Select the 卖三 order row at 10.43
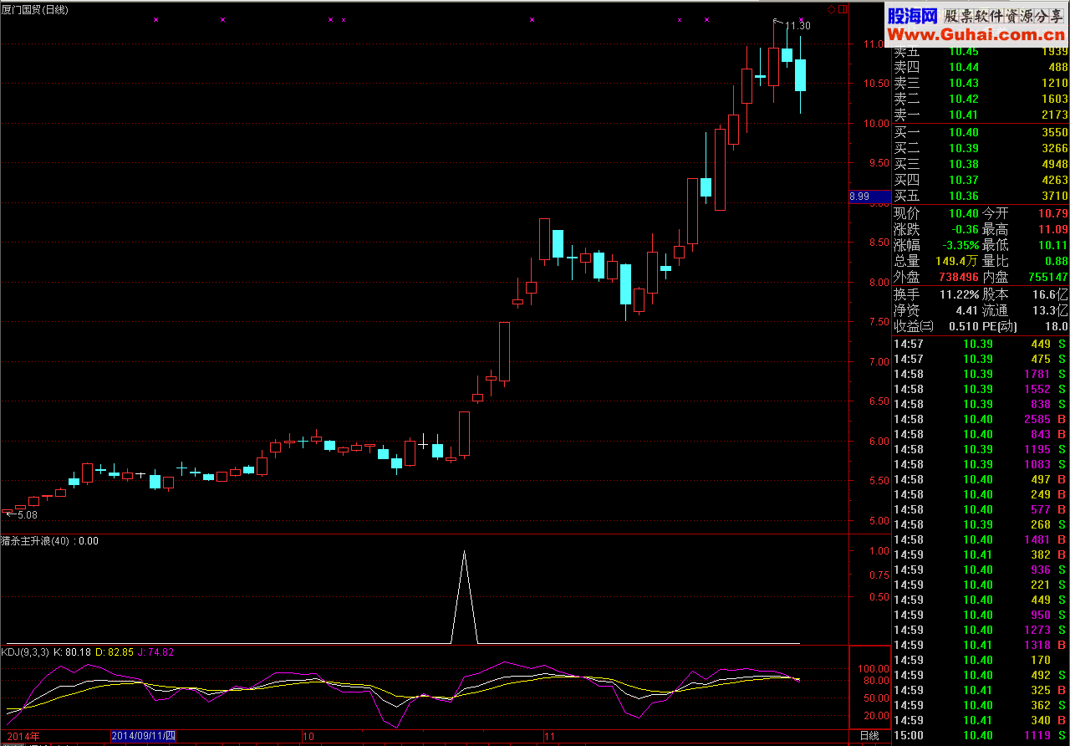This screenshot has width=1070, height=746. pos(981,83)
